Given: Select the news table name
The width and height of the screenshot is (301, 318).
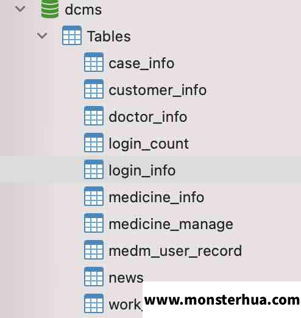Looking at the screenshot, I should [126, 278].
